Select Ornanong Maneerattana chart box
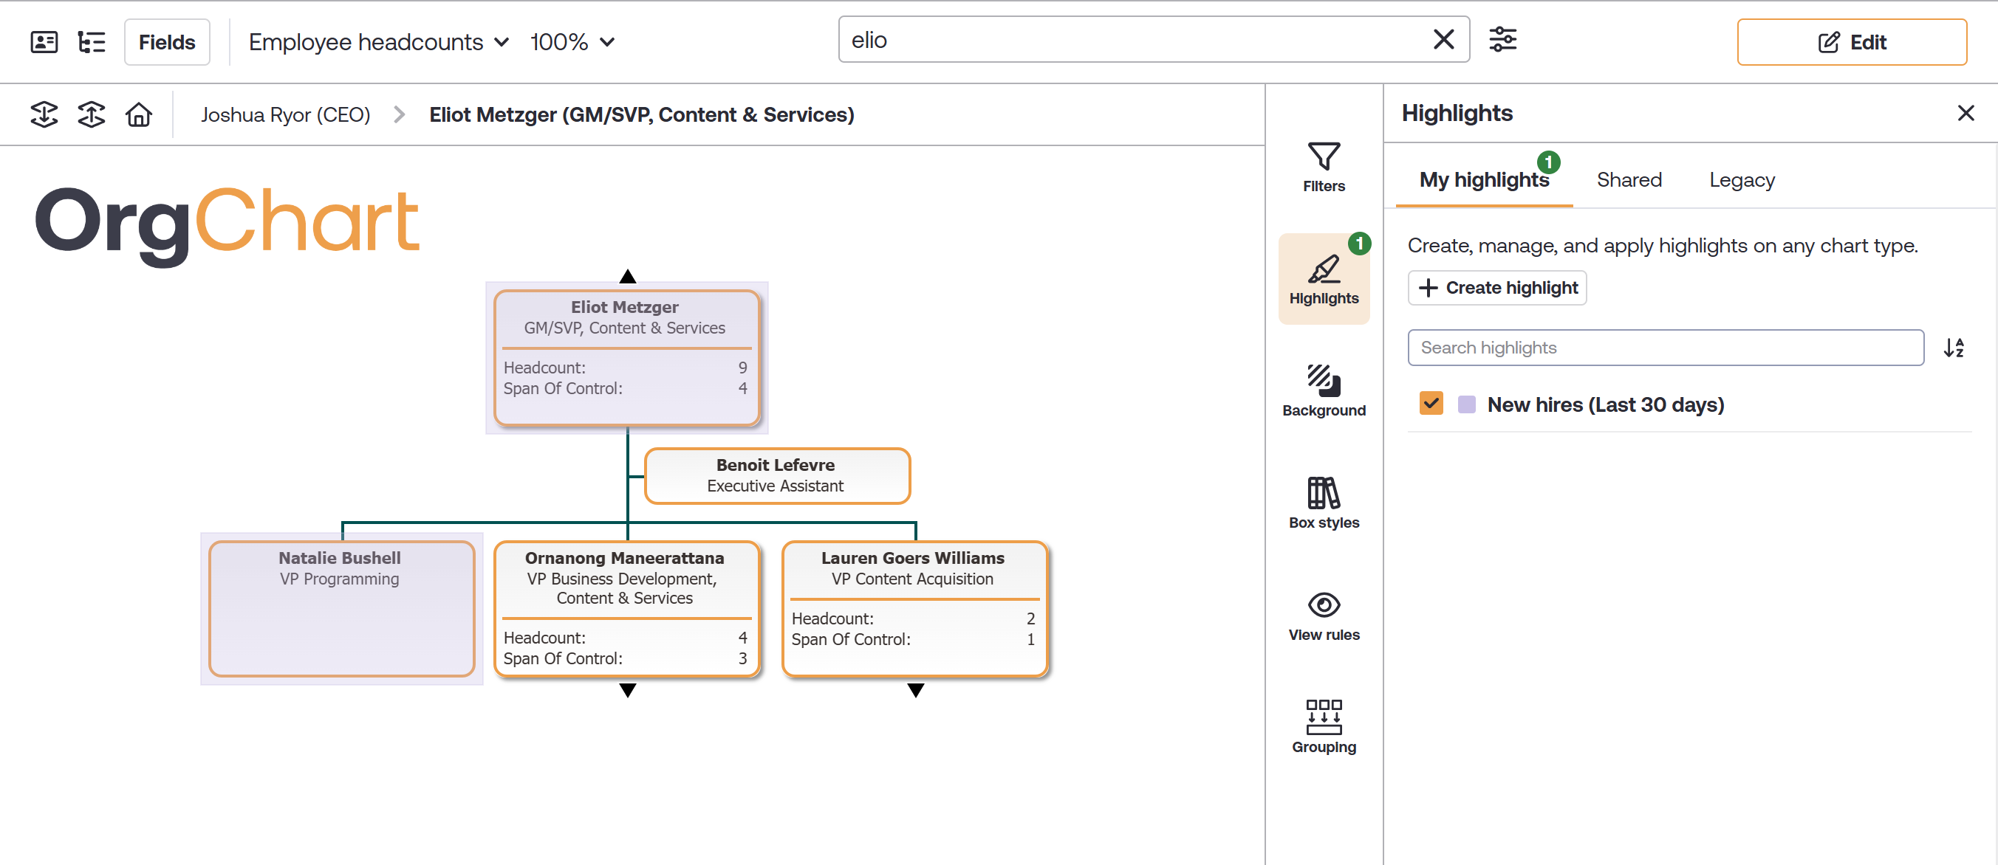This screenshot has height=865, width=1998. (626, 607)
